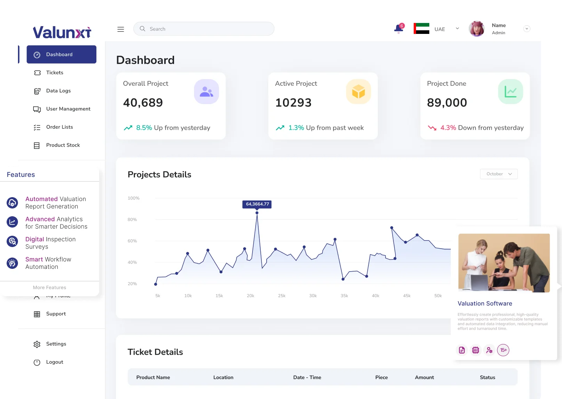Screen dimensions: 562x399
Task: Click the Logout power icon
Action: pos(37,362)
